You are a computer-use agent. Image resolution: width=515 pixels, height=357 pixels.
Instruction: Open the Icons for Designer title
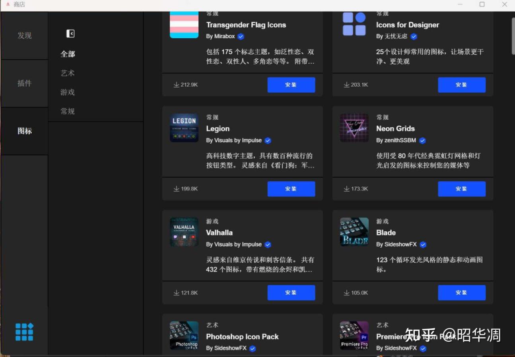click(x=408, y=25)
